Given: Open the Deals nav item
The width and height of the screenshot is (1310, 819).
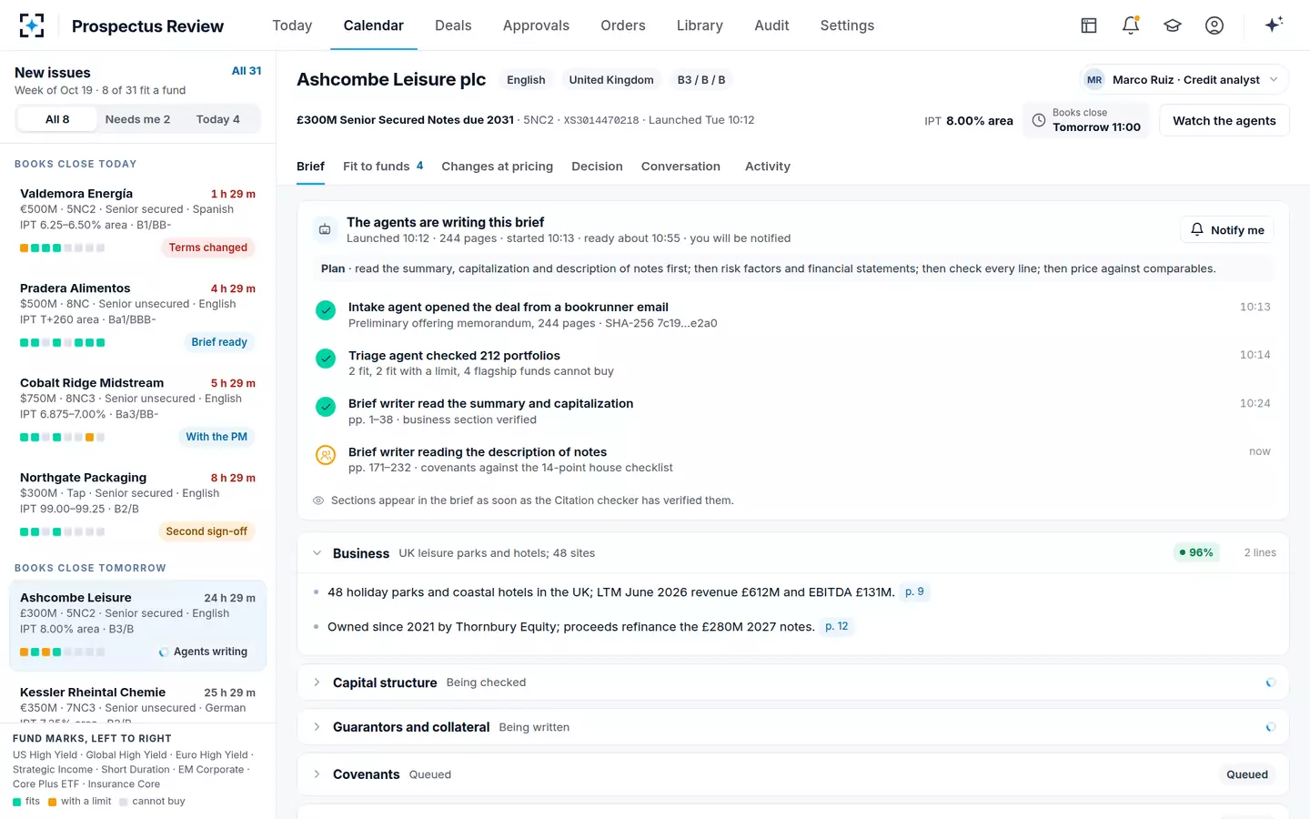Looking at the screenshot, I should (453, 25).
